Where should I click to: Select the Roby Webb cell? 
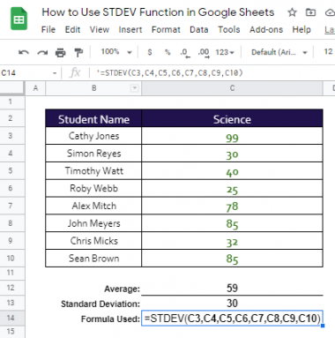coord(93,188)
